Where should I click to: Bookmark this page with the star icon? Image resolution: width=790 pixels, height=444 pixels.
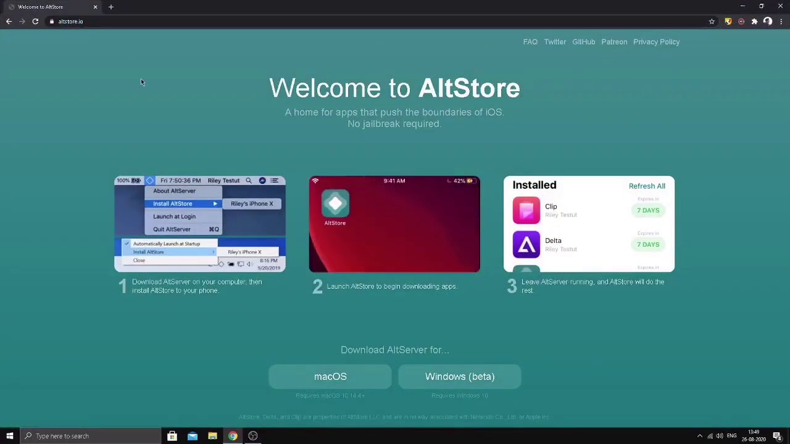pos(712,22)
